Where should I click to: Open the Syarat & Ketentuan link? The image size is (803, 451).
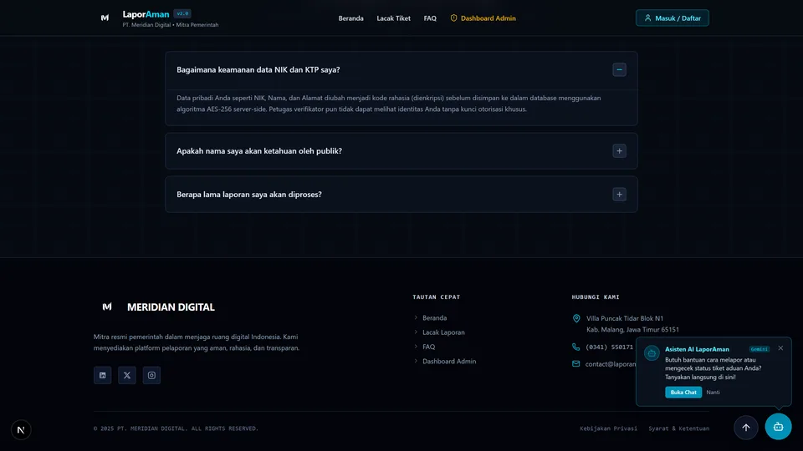tap(679, 428)
